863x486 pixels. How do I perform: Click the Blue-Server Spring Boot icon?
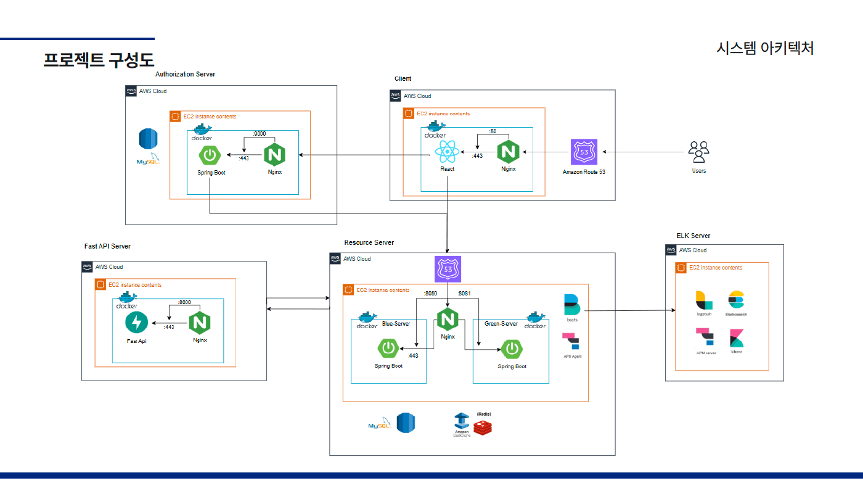pos(388,349)
